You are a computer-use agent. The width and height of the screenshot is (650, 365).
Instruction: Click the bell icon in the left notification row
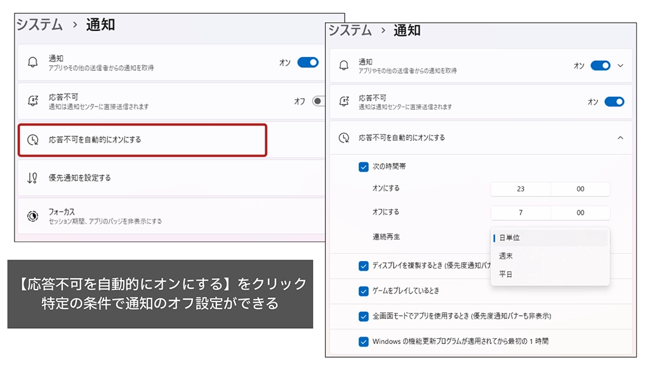(x=33, y=62)
